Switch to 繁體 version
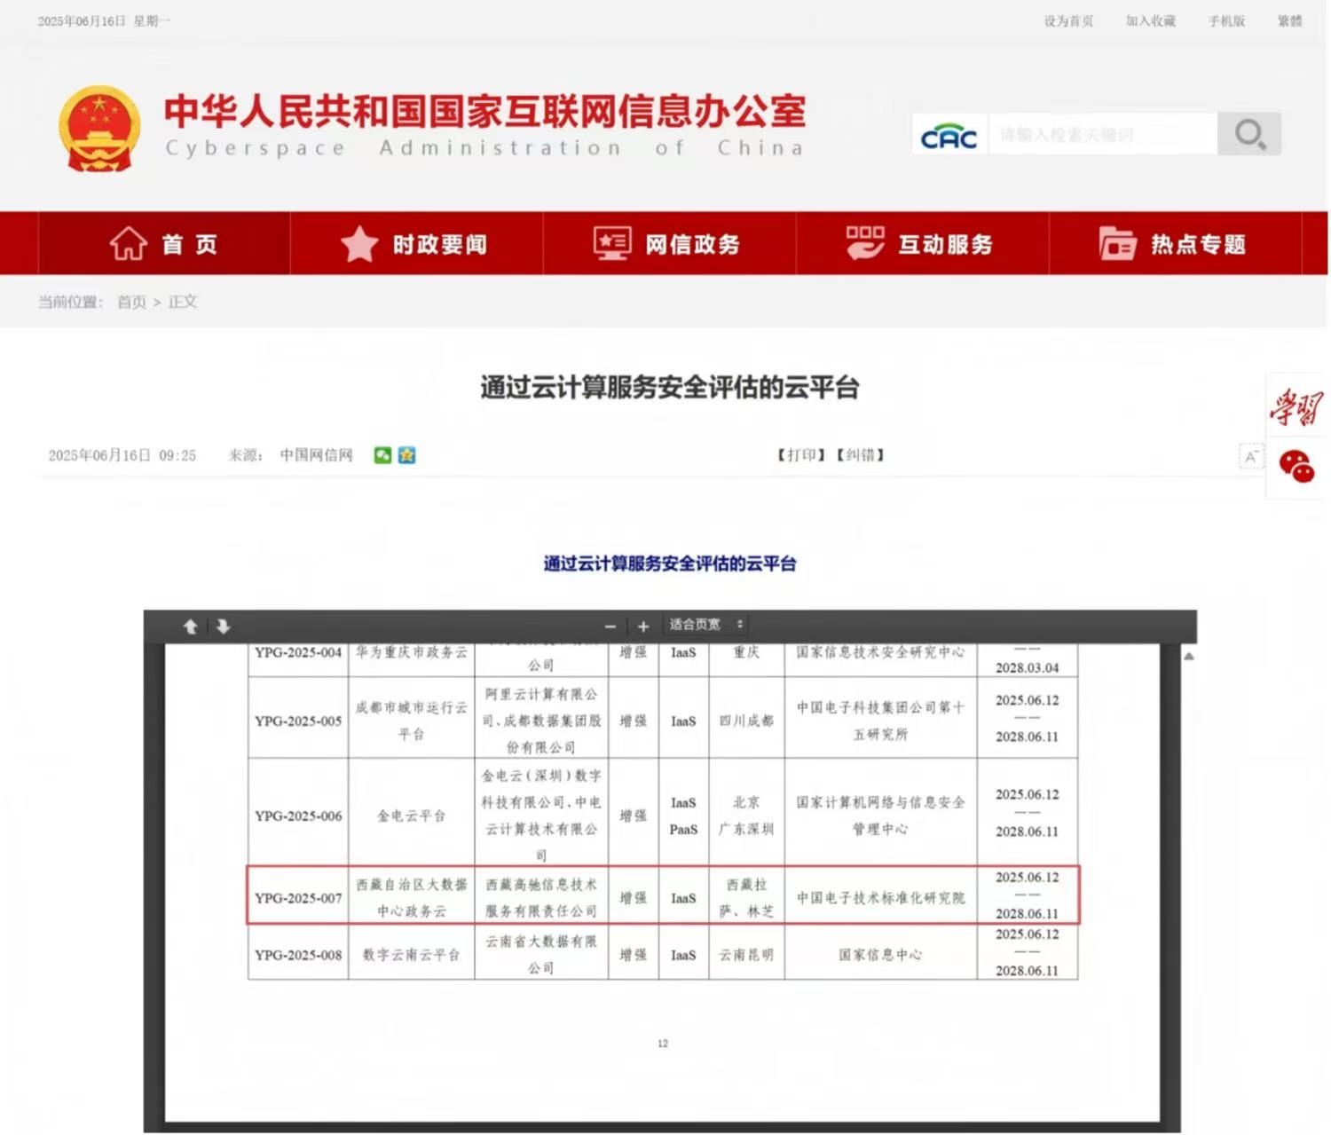The height and width of the screenshot is (1135, 1331). pos(1289,21)
